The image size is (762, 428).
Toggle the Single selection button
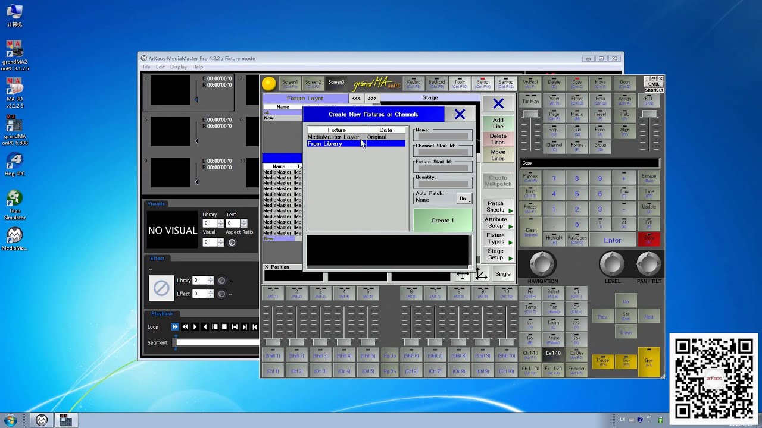pyautogui.click(x=503, y=274)
